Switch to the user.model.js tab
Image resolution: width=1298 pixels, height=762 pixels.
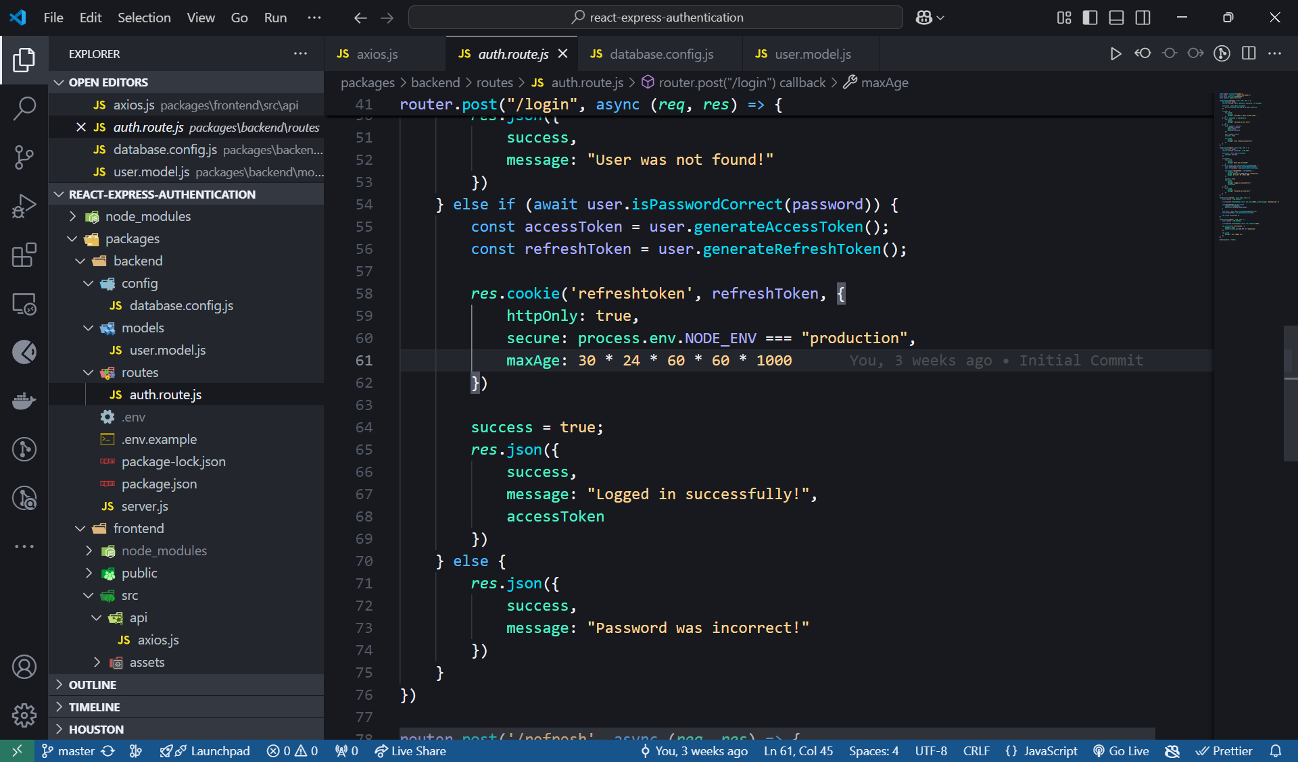813,54
